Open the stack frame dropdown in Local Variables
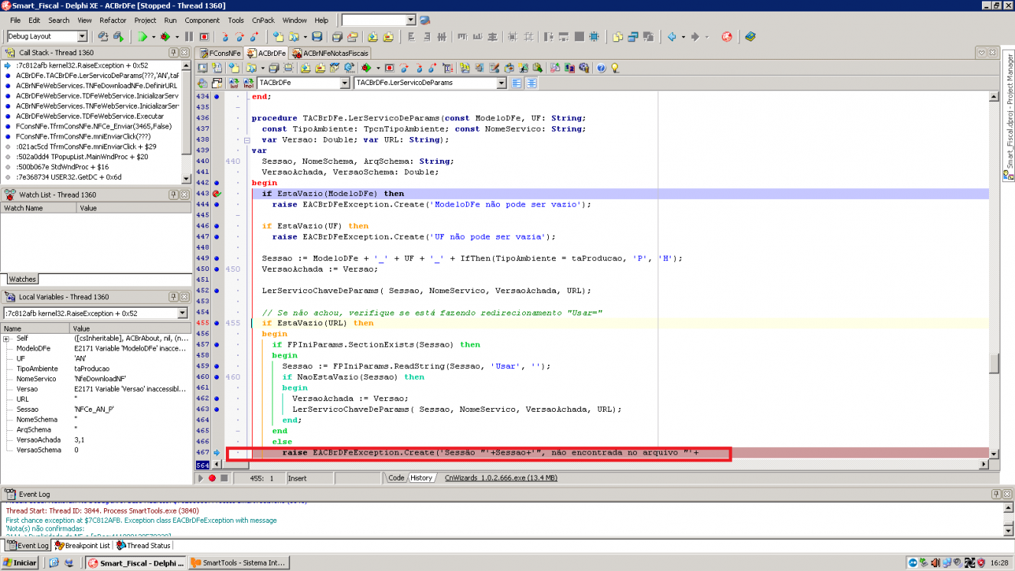The width and height of the screenshot is (1015, 571). click(x=182, y=313)
